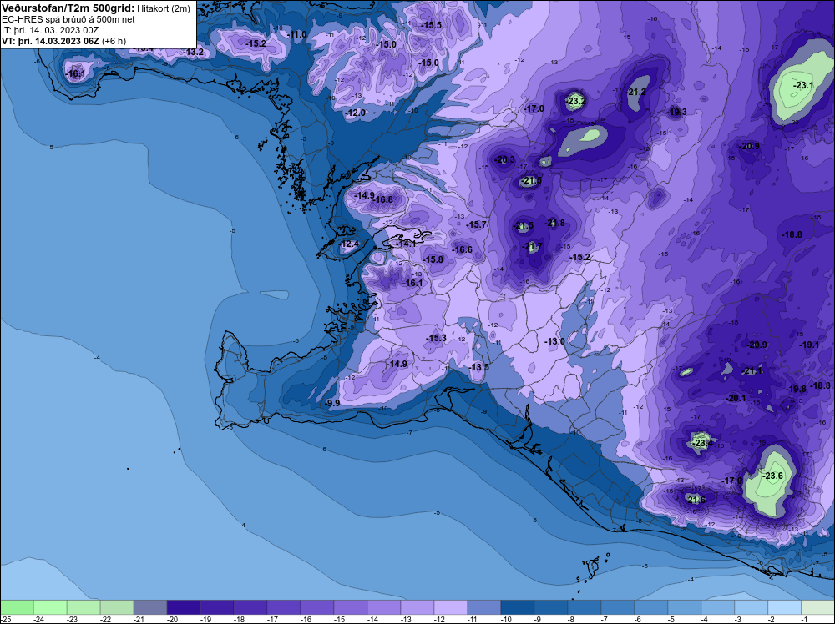Pick the legend swatch labeled -3
This screenshot has width=835, height=624.
[751, 607]
